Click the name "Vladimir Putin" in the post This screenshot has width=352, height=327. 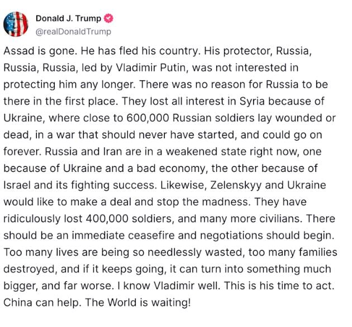tap(152, 68)
